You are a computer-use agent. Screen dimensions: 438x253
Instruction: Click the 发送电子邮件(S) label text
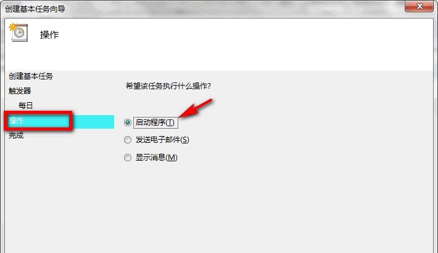click(162, 140)
